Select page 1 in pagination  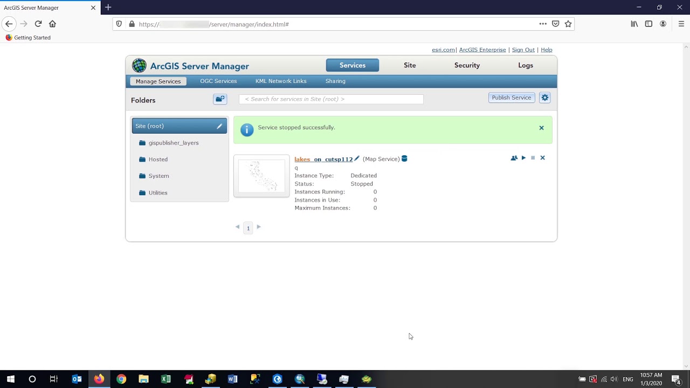pos(248,228)
